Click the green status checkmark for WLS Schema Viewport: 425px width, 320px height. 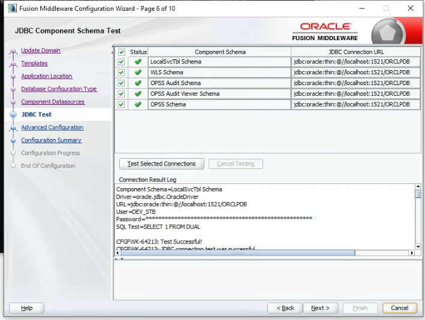(x=138, y=73)
